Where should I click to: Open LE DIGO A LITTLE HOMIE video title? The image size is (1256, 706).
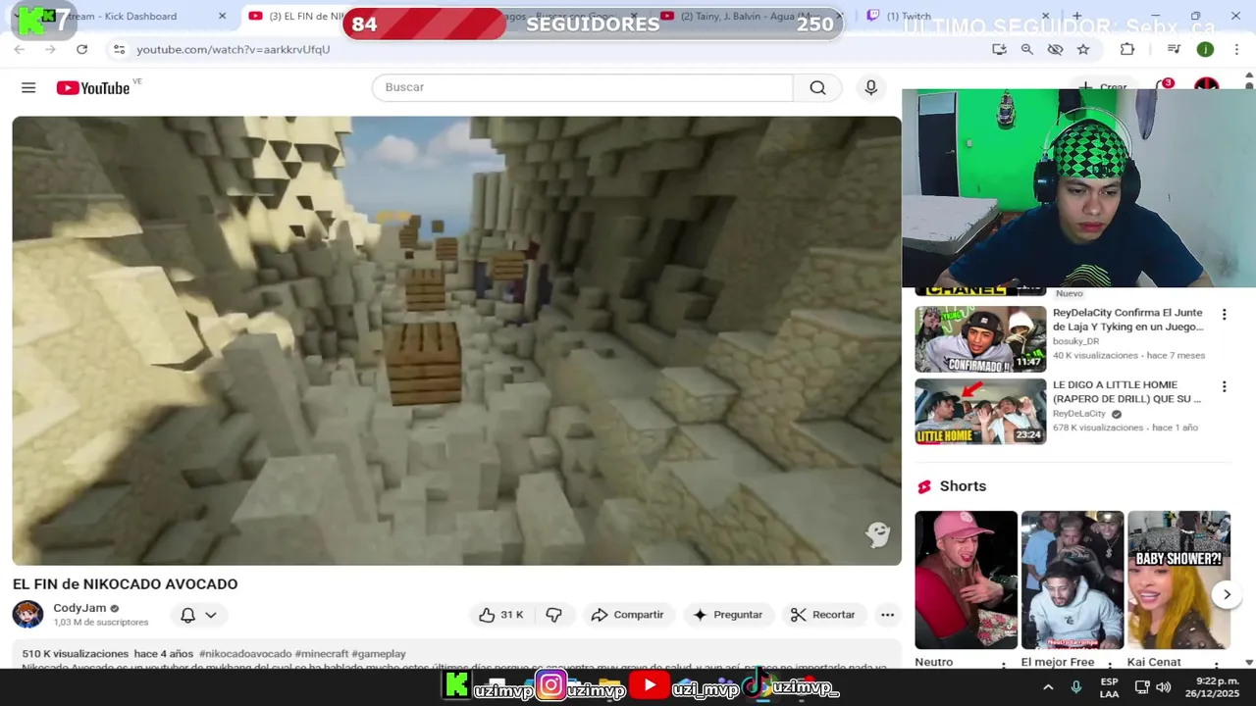tap(1126, 392)
